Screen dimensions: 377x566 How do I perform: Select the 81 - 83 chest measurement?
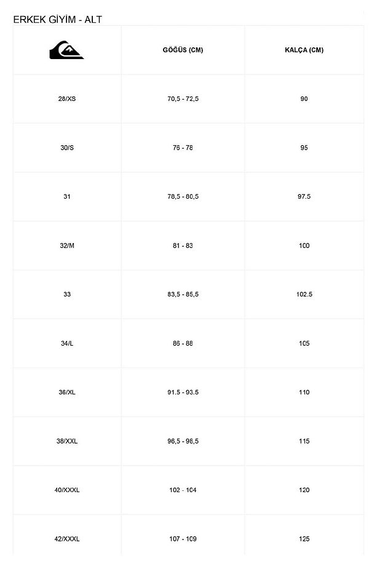point(183,245)
